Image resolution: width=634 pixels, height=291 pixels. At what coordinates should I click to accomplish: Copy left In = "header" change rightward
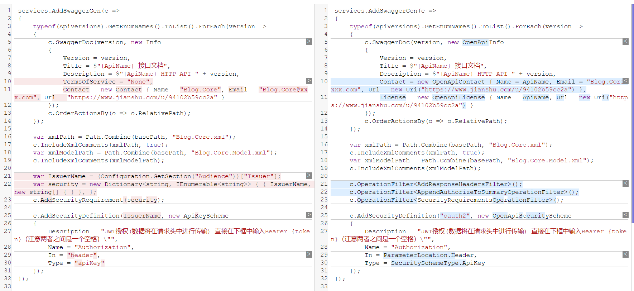point(309,254)
